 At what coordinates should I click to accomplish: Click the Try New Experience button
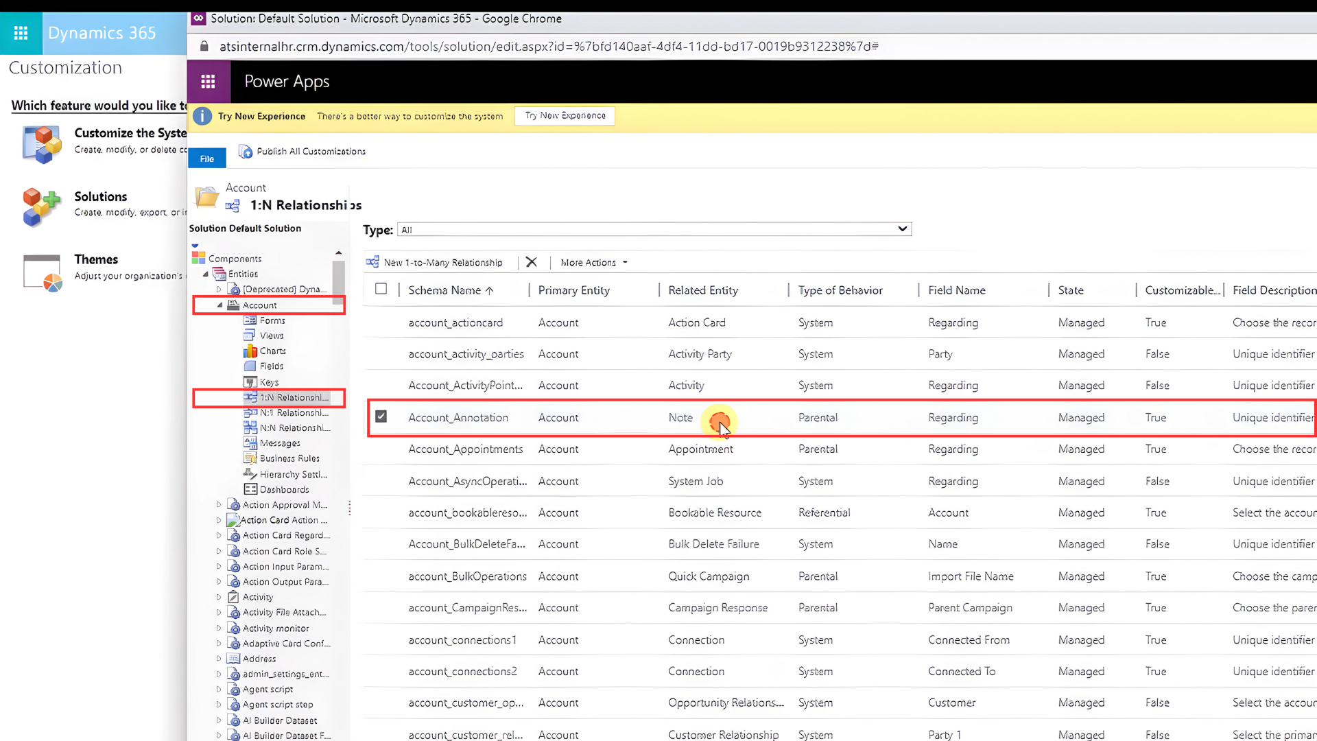pos(565,116)
